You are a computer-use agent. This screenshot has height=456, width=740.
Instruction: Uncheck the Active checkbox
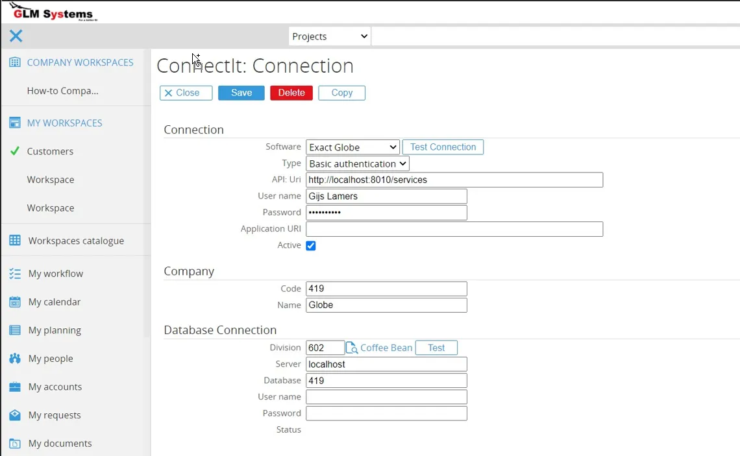[x=311, y=246]
